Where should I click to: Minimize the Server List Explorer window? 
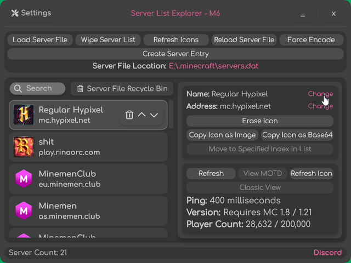point(303,14)
